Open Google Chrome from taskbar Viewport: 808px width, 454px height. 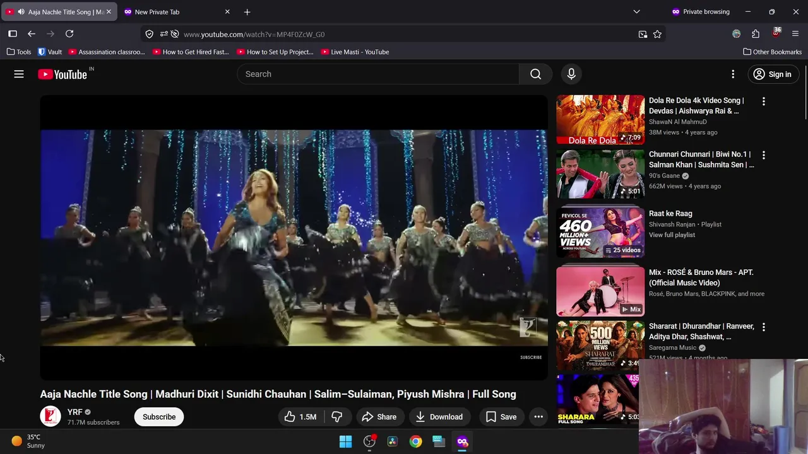pyautogui.click(x=415, y=441)
